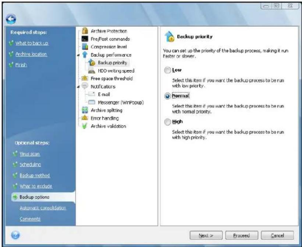The image size is (302, 247).
Task: Select the High priority radio button
Action: [x=168, y=122]
